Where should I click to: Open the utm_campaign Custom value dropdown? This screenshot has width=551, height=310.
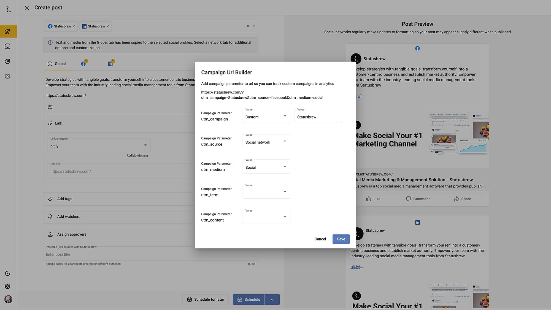click(266, 116)
